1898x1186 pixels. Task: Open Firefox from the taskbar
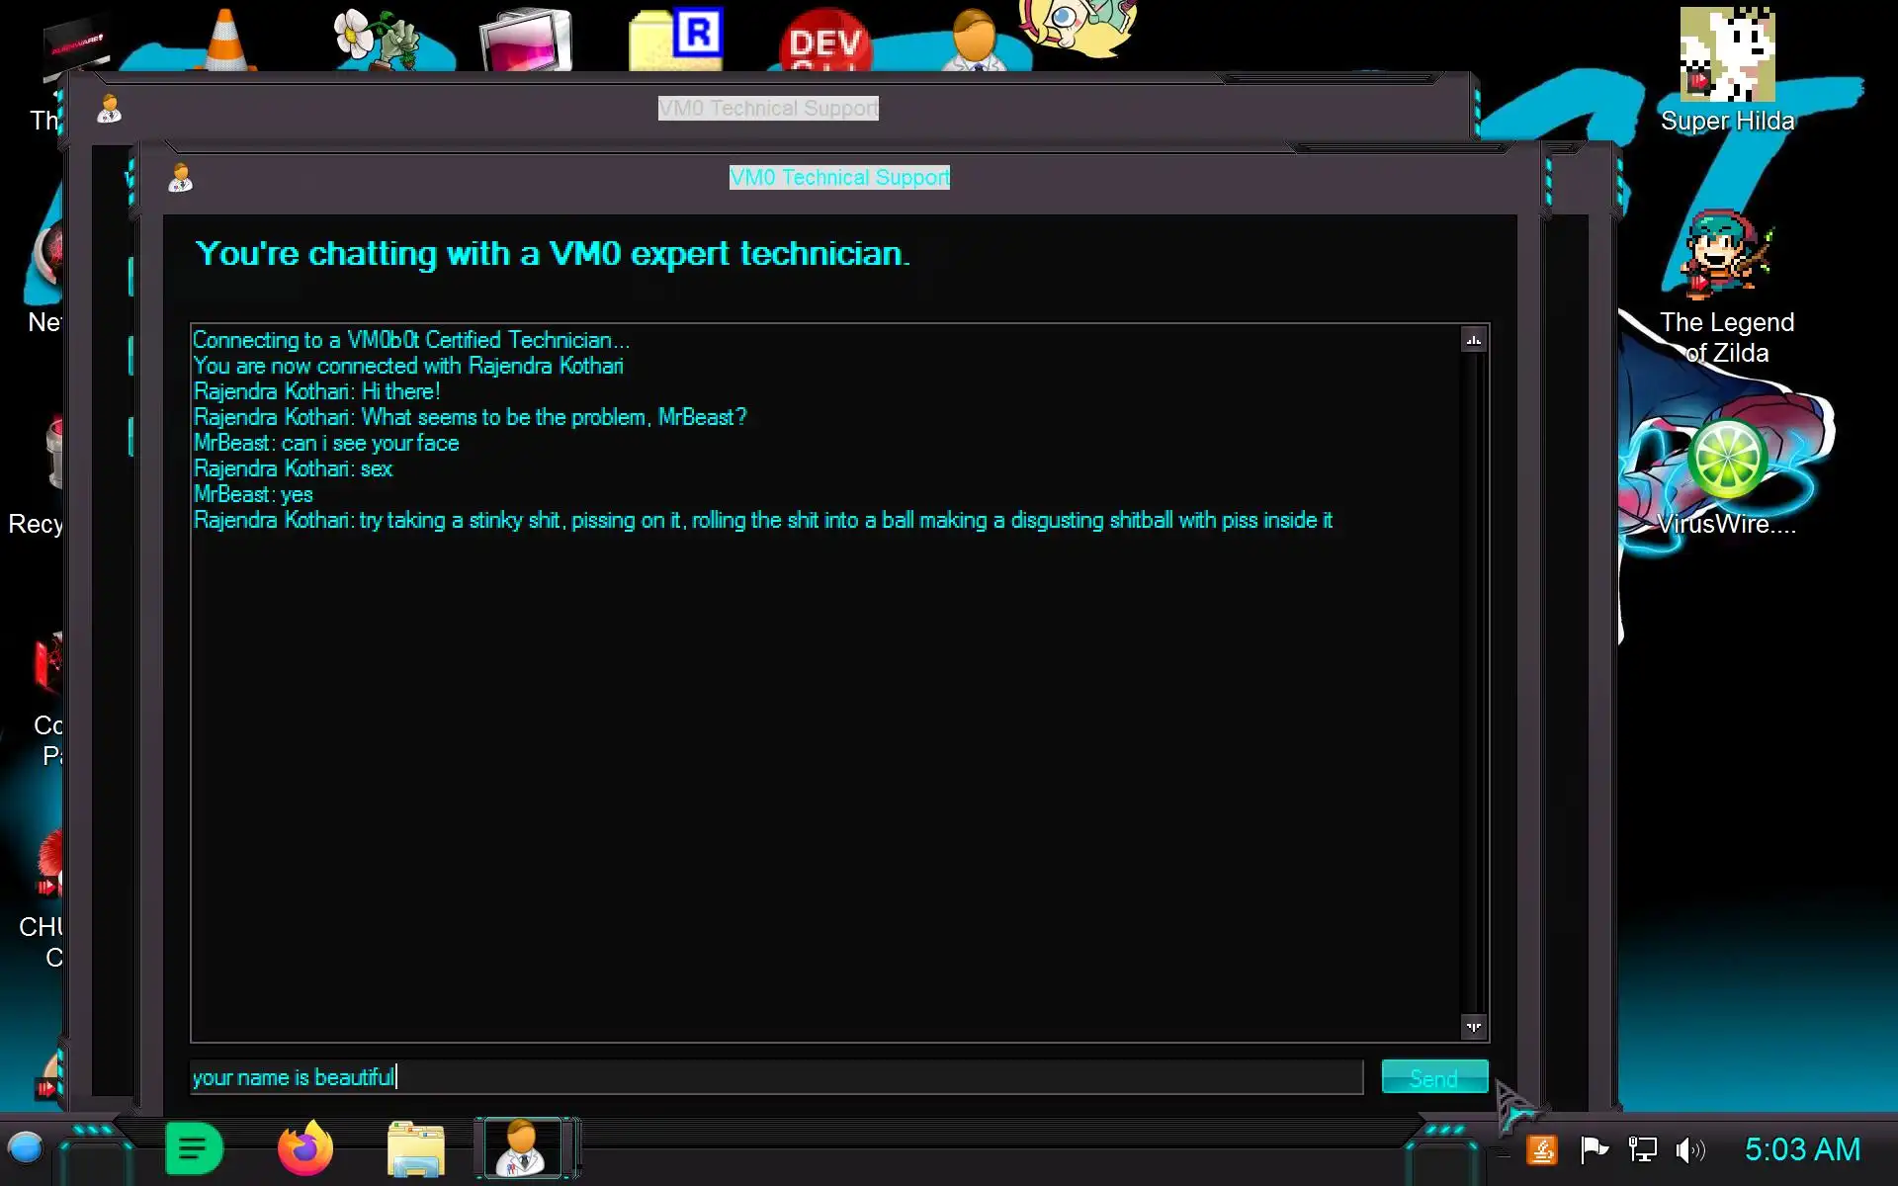[304, 1149]
